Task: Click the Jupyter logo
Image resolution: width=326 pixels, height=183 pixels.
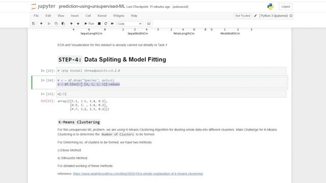Action: (43, 7)
